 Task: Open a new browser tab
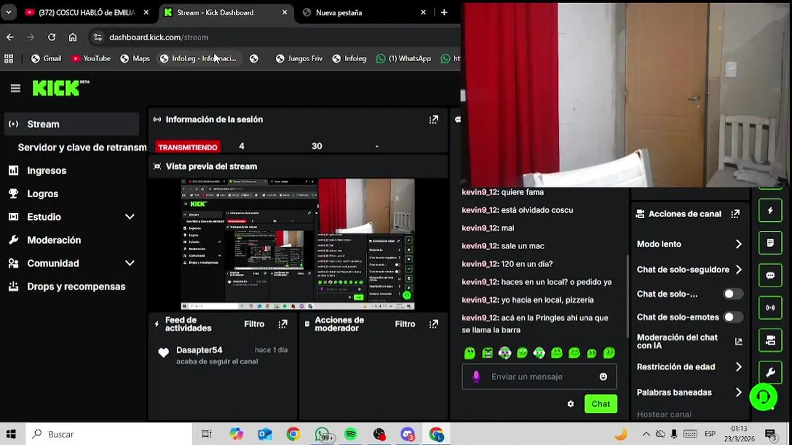coord(444,12)
